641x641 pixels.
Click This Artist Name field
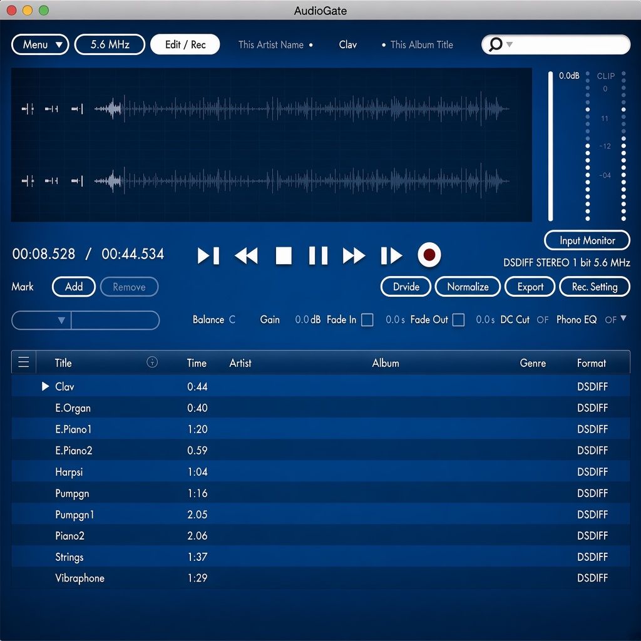[271, 44]
